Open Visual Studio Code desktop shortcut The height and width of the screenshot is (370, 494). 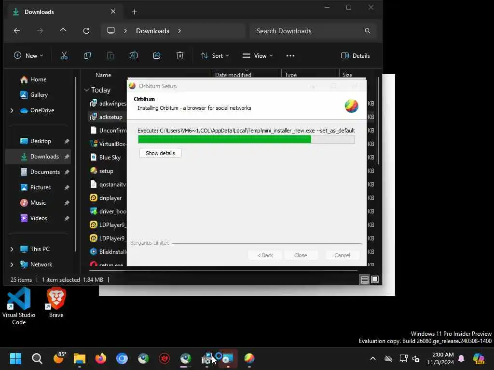(x=19, y=306)
